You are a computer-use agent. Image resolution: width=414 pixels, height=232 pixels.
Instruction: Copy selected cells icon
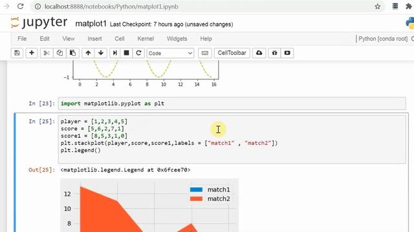pos(60,53)
